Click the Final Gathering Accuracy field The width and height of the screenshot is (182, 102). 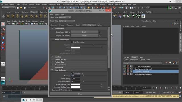point(75,76)
